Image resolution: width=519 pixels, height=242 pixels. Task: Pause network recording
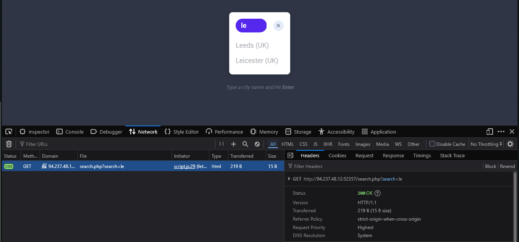coord(222,144)
